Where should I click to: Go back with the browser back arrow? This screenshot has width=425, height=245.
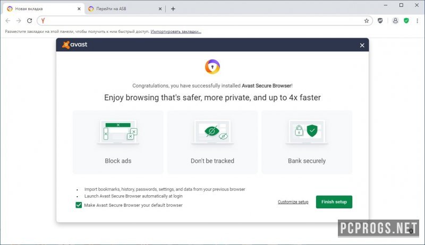click(8, 21)
